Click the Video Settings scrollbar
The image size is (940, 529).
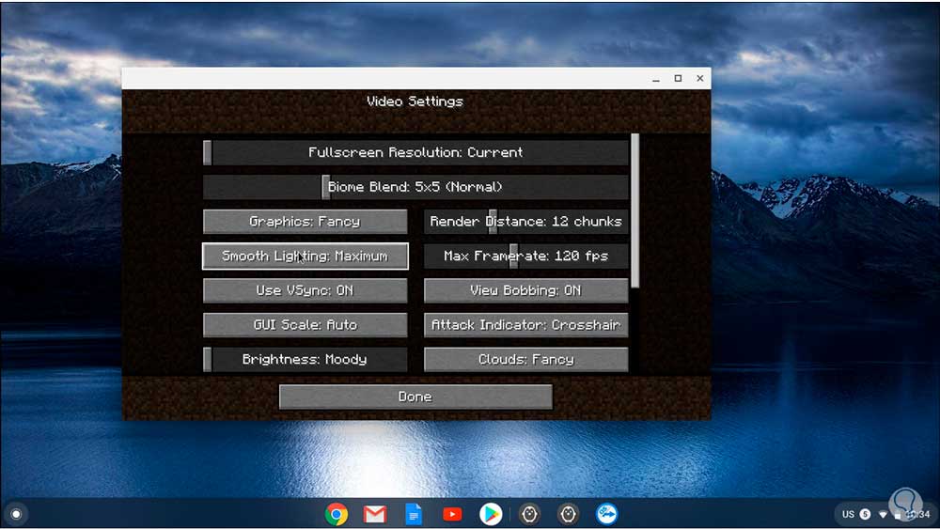point(634,210)
